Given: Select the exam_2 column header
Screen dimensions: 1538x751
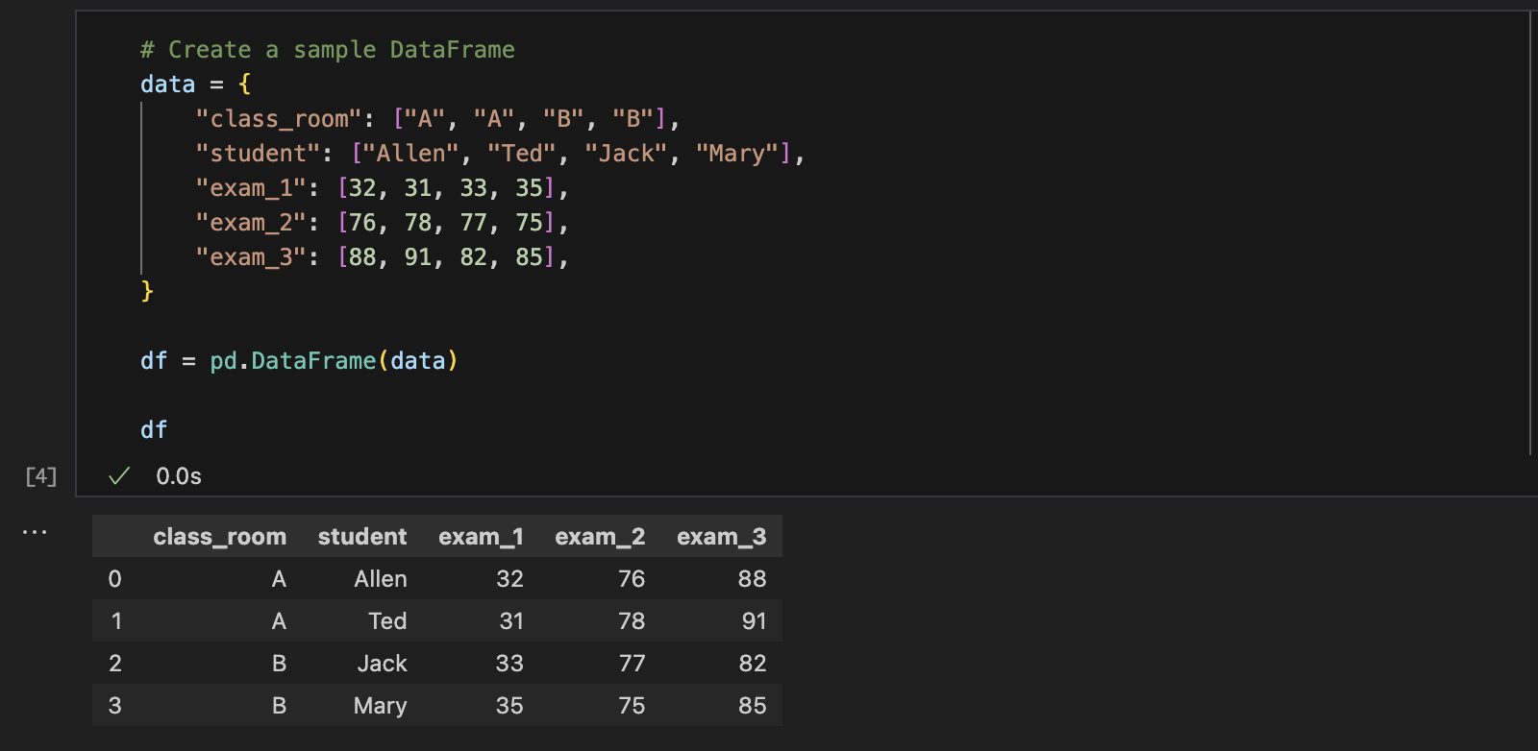Looking at the screenshot, I should pos(600,537).
